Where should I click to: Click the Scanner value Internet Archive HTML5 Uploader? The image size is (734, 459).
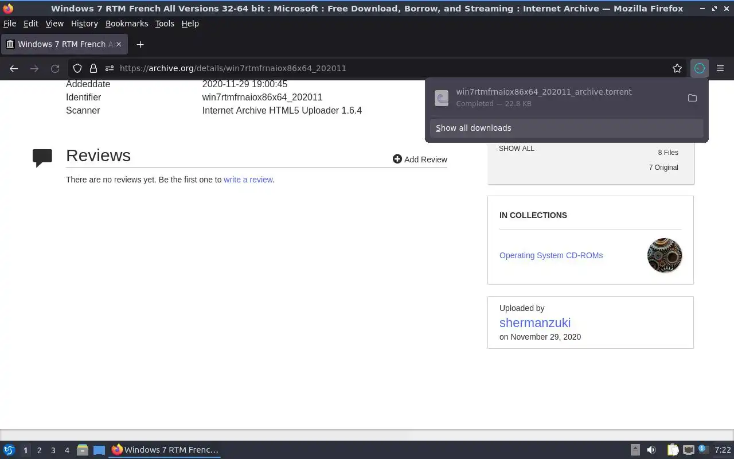(x=282, y=111)
